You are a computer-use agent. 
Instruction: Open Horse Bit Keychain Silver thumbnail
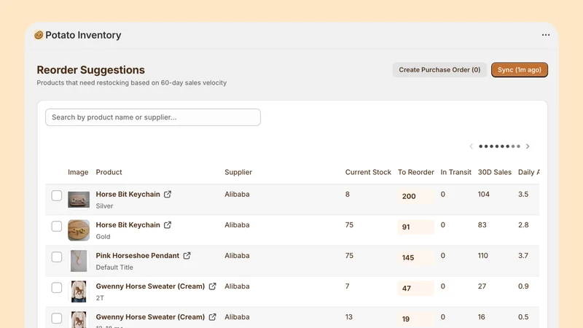[79, 199]
